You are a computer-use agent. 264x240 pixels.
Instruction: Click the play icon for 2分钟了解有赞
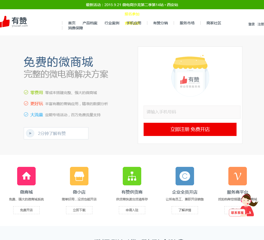30,133
